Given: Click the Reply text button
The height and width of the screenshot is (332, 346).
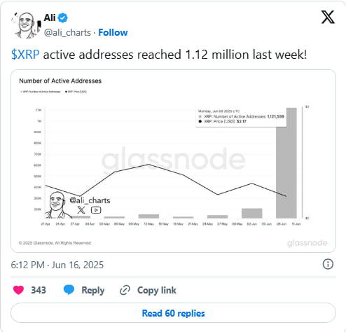Looking at the screenshot, I should tap(92, 291).
